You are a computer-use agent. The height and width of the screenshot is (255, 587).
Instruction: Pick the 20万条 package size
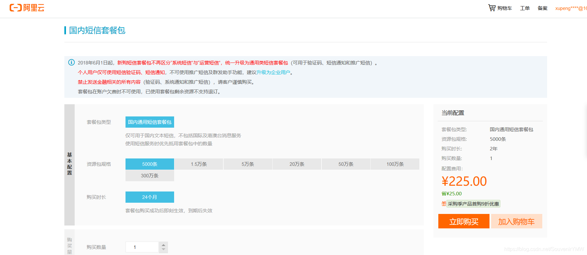297,164
